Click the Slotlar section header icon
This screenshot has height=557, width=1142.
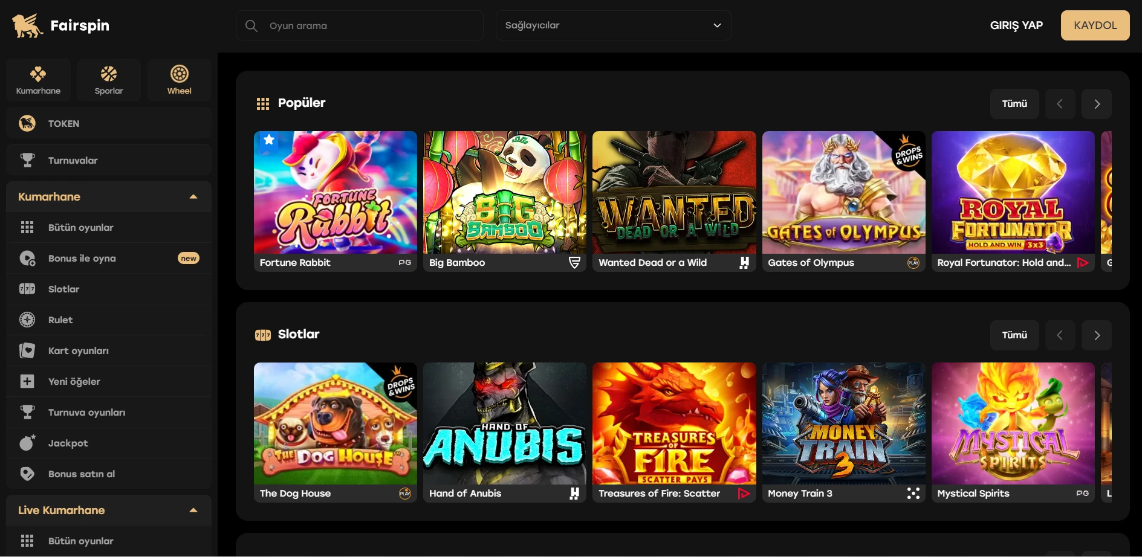[263, 335]
